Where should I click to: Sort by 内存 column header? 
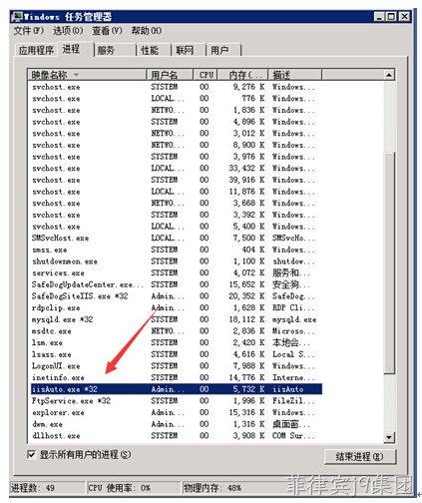click(x=242, y=75)
